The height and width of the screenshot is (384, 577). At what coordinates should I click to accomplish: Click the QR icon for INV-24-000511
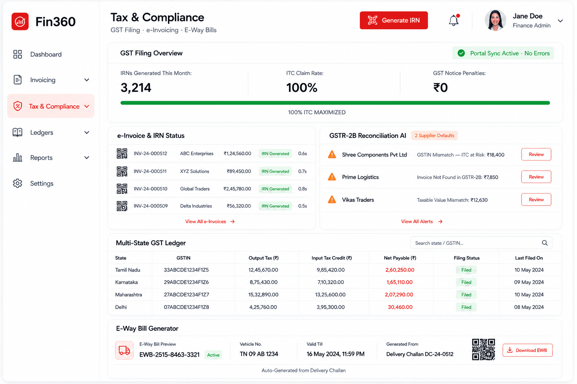122,171
